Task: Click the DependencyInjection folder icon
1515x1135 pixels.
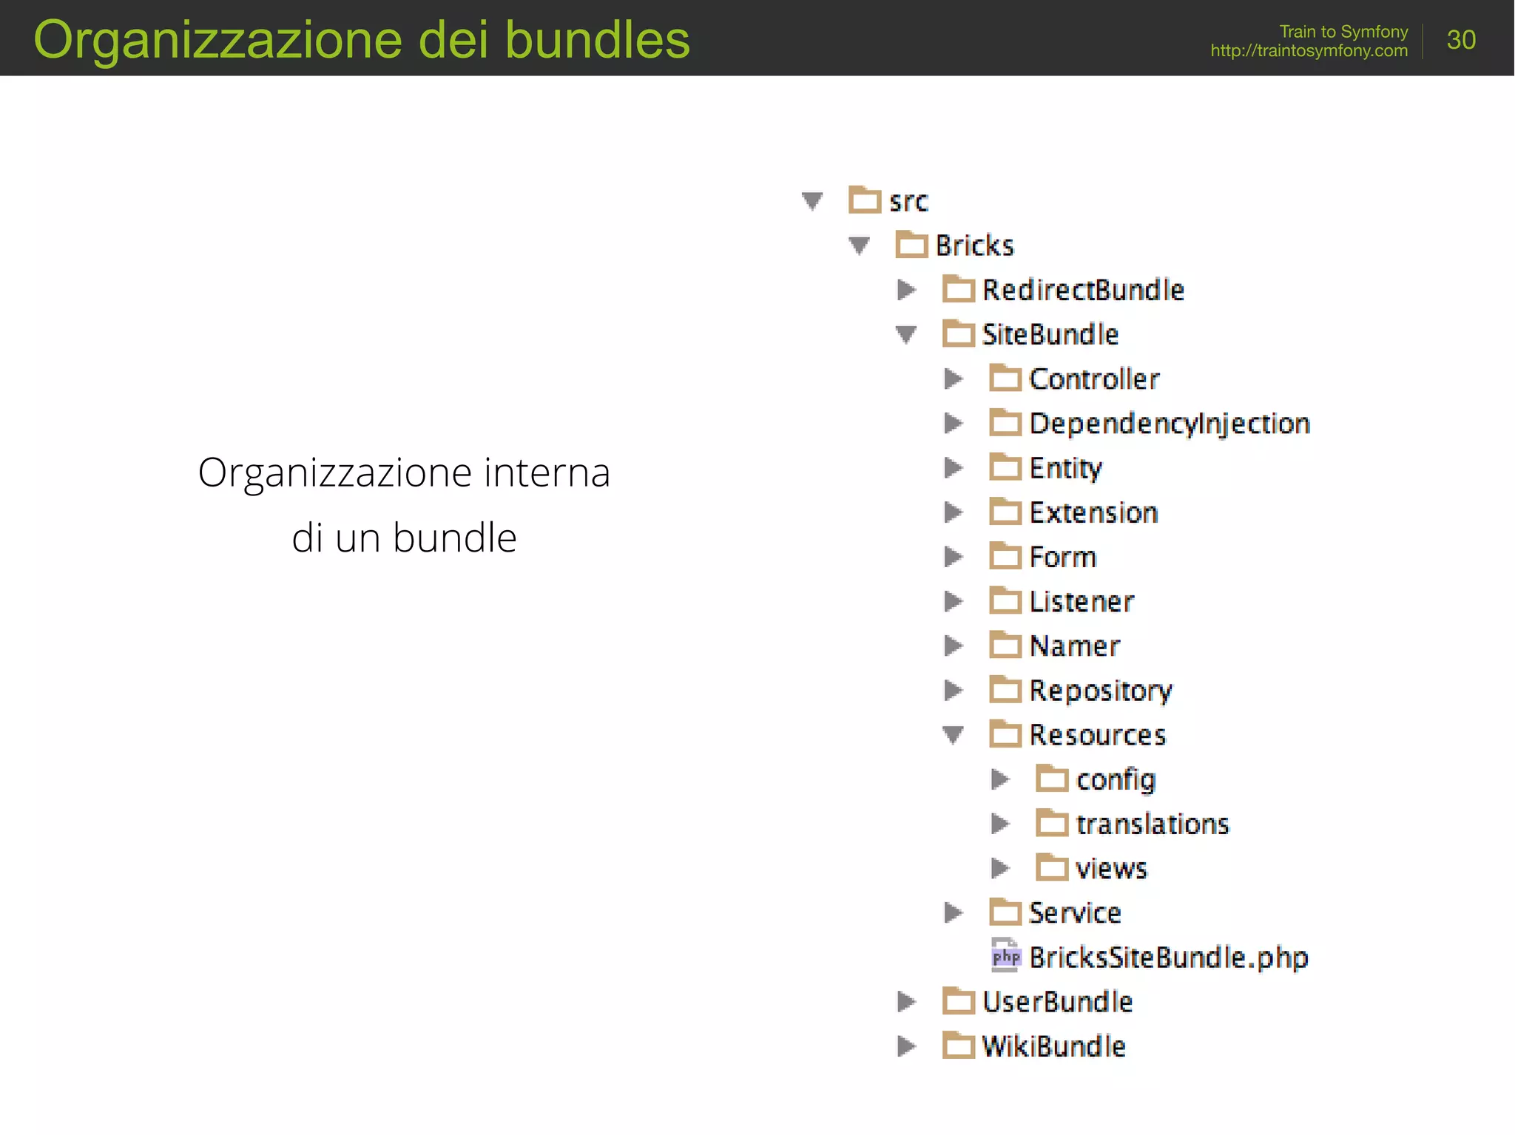Action: point(1005,421)
